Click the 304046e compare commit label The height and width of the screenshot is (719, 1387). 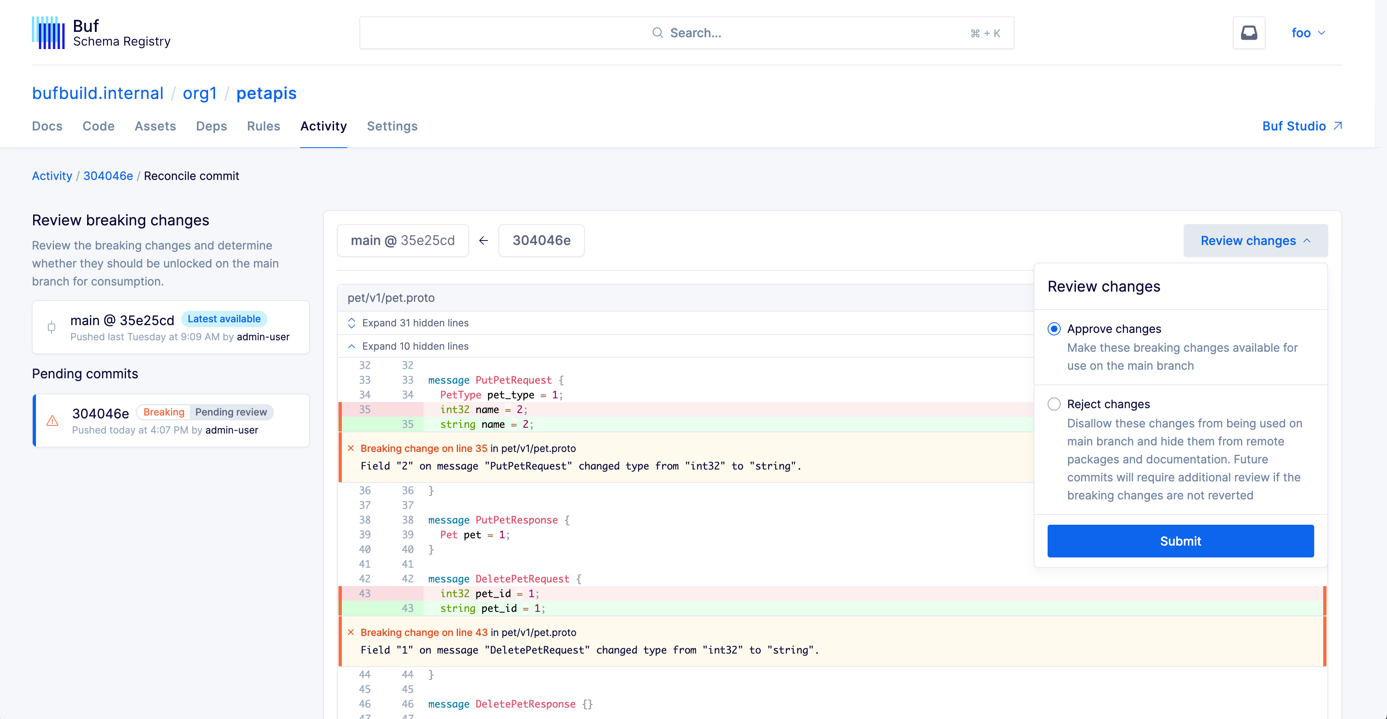click(542, 241)
